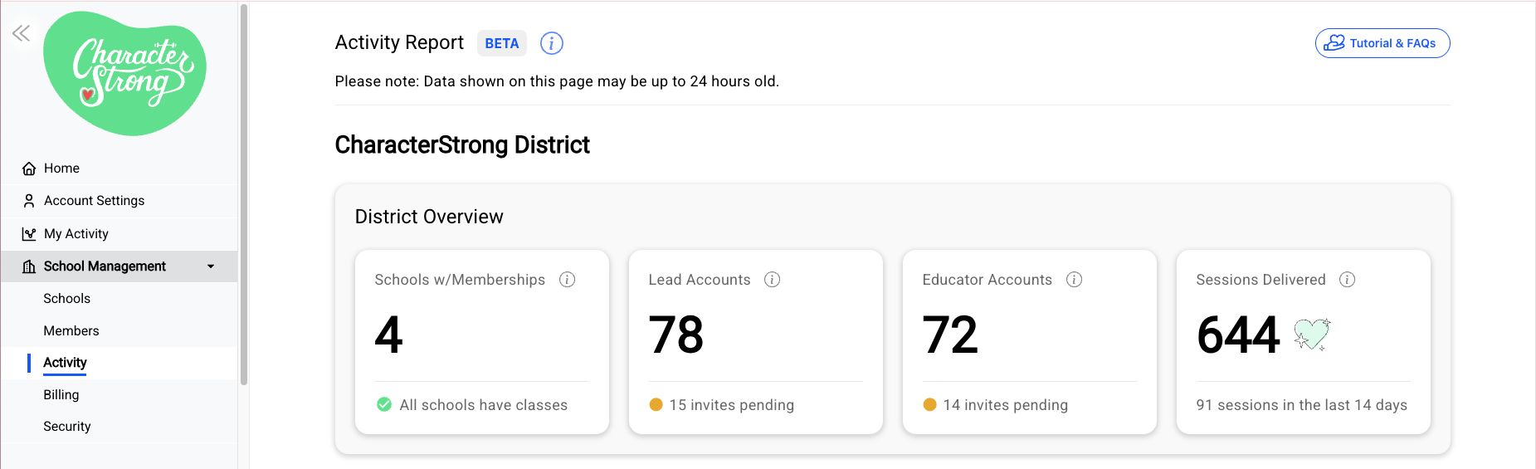Click the CharacterStrong logo
The image size is (1536, 469).
(124, 73)
